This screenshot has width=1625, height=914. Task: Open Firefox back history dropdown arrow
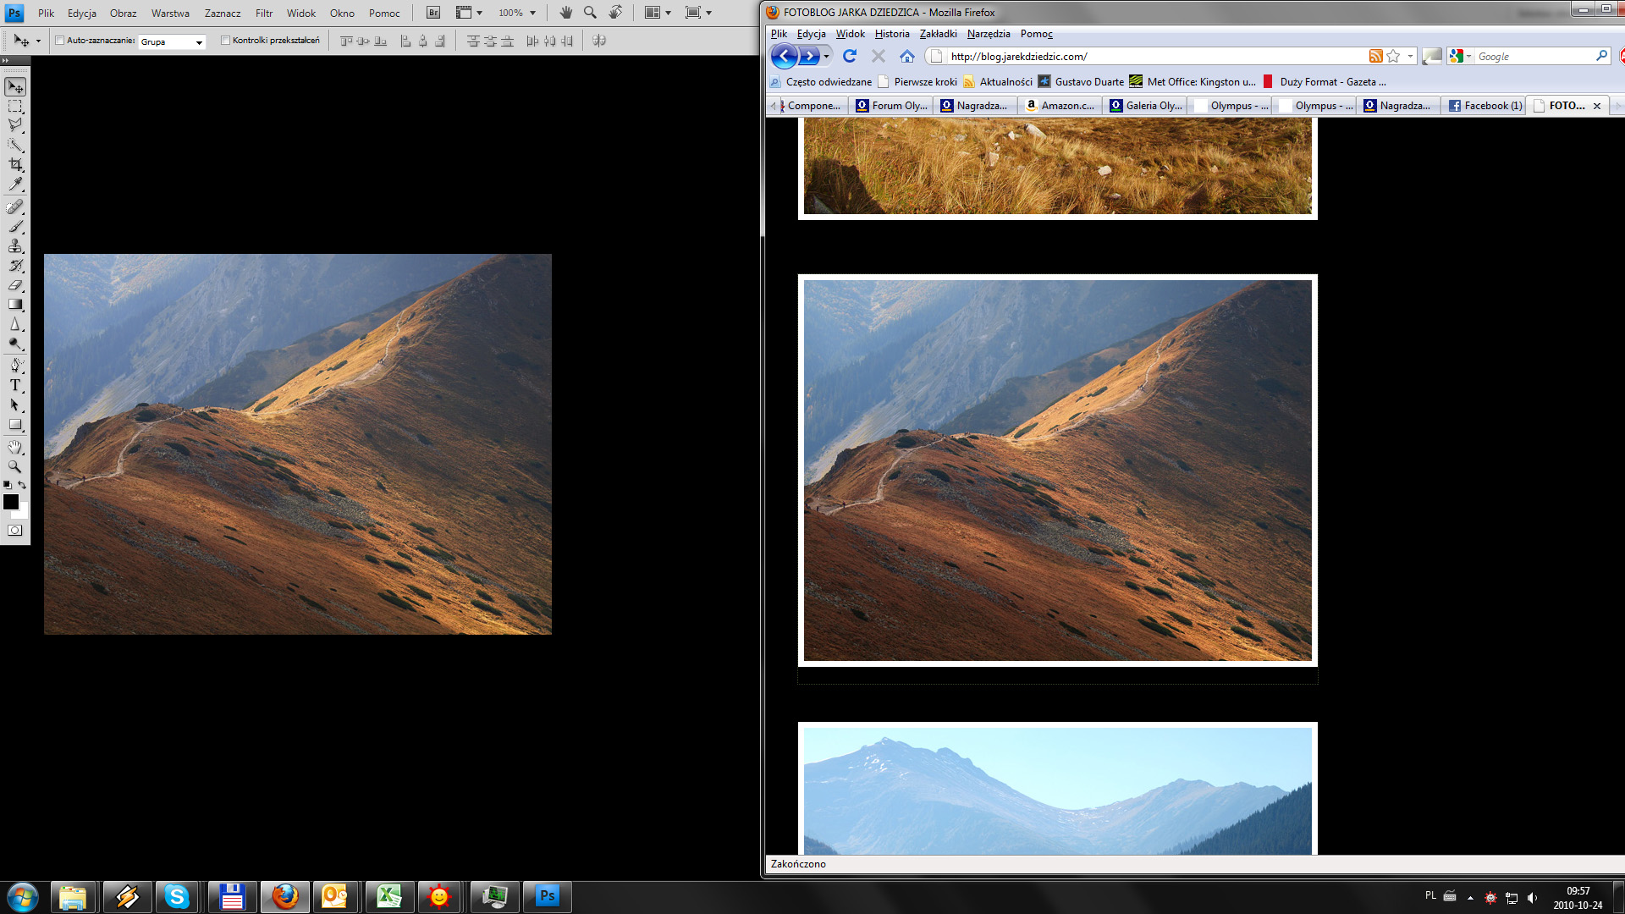827,57
